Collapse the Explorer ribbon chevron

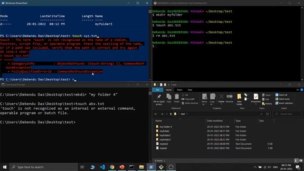[x=298, y=90]
